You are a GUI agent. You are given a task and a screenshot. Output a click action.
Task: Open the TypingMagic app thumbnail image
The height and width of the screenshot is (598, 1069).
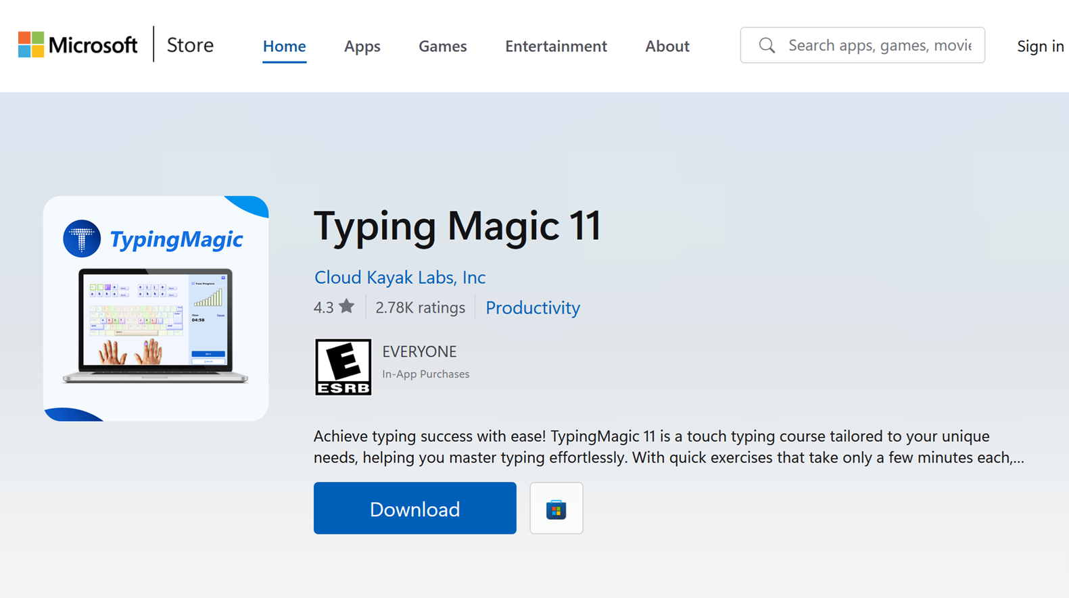point(156,308)
